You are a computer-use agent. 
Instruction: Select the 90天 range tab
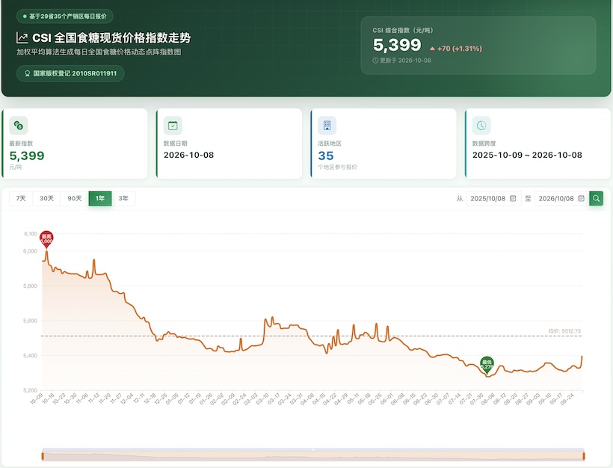[x=75, y=199]
